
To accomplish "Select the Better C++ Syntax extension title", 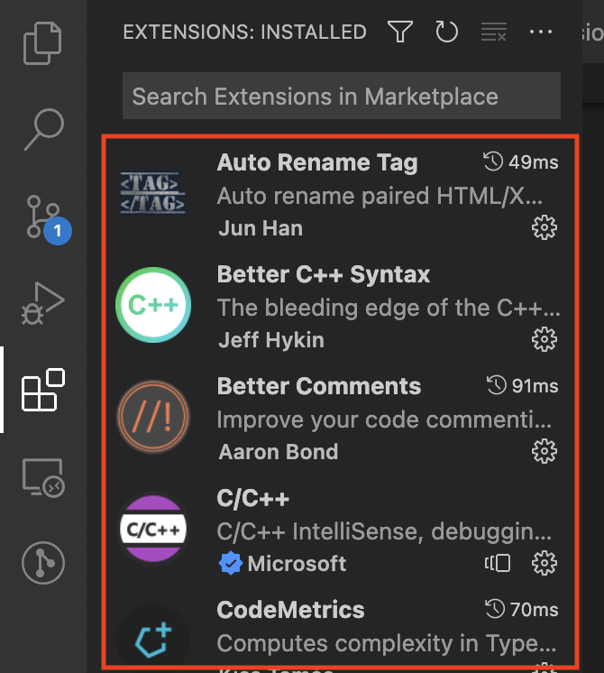I will [x=324, y=274].
